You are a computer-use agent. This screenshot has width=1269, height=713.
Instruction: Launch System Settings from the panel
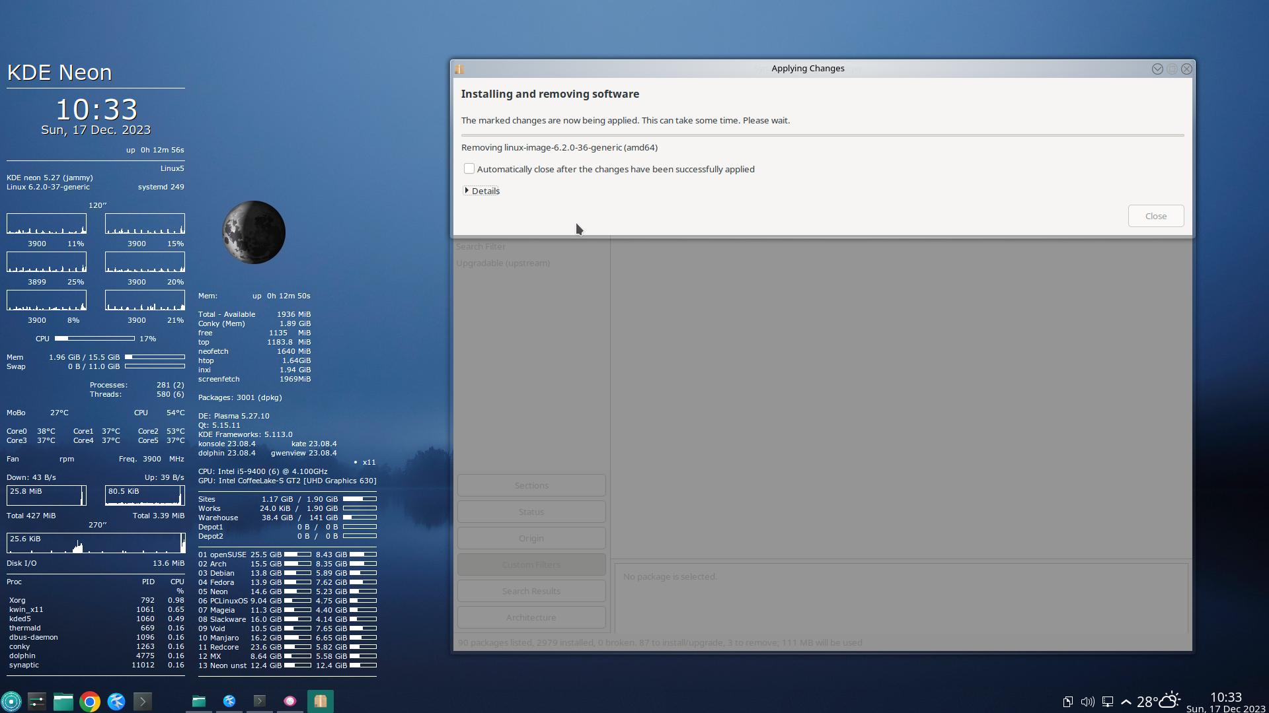37,701
